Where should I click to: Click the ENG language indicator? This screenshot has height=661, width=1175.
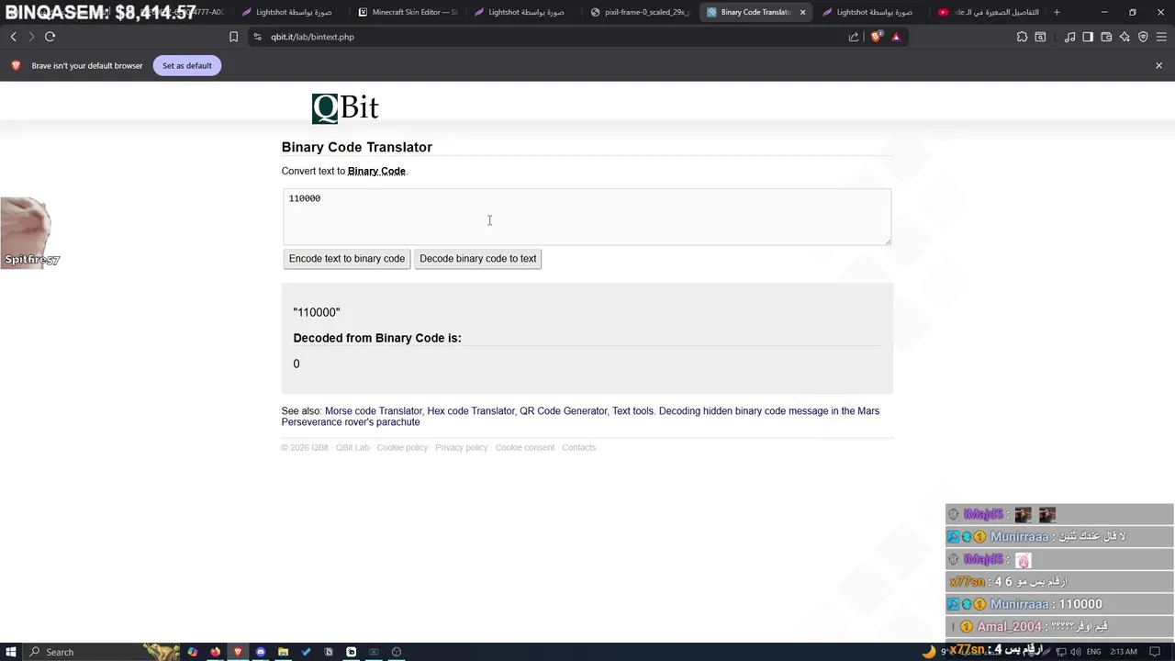pos(1094,652)
